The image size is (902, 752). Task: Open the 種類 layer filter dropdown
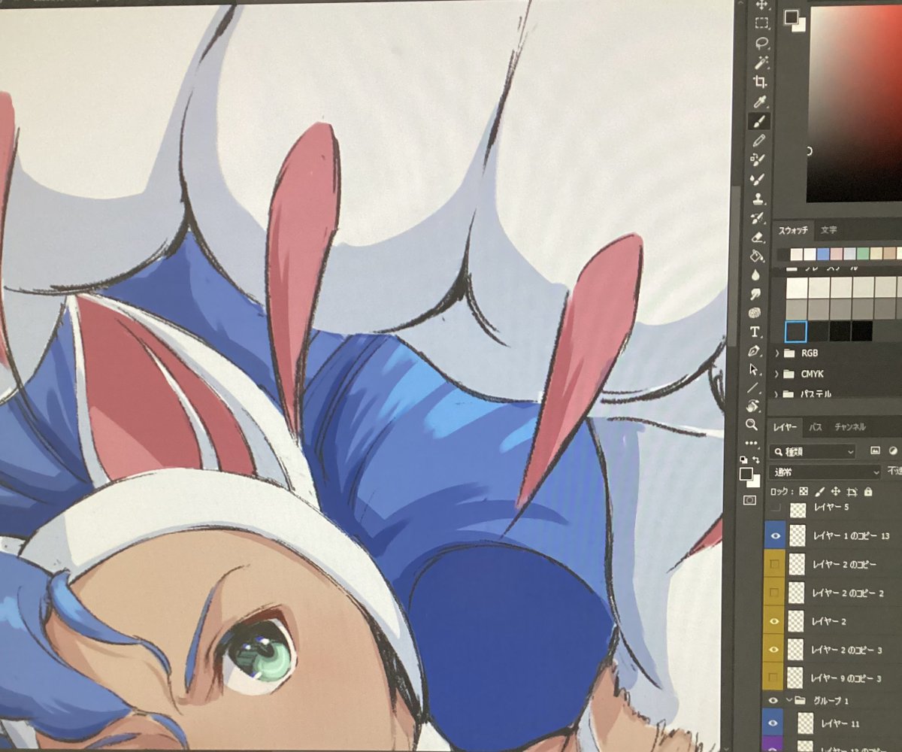tap(814, 451)
